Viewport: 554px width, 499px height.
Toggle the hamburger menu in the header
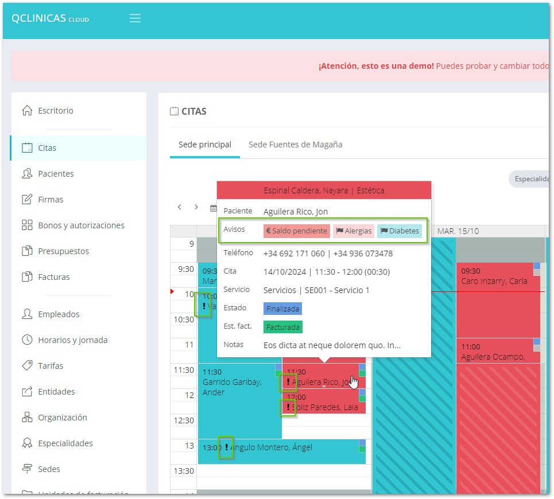pos(135,18)
